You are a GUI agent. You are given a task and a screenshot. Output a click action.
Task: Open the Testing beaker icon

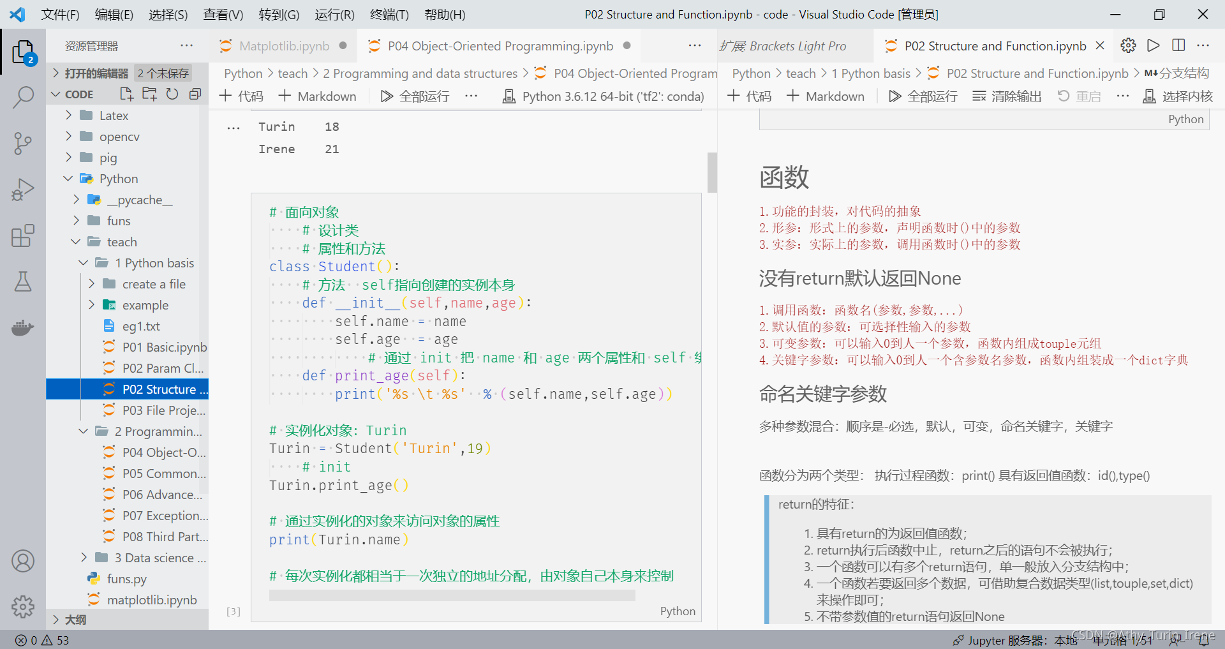tap(24, 281)
